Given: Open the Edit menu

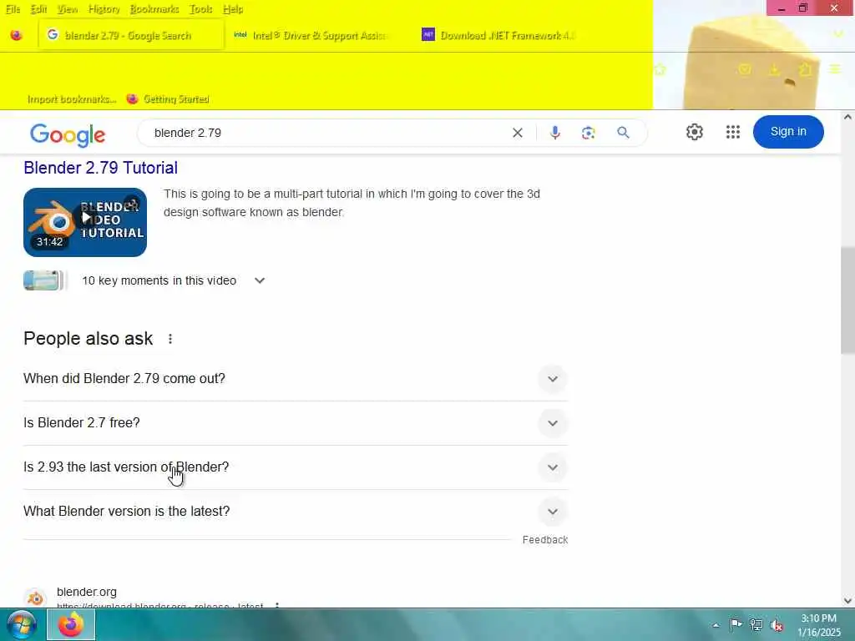Looking at the screenshot, I should (38, 9).
